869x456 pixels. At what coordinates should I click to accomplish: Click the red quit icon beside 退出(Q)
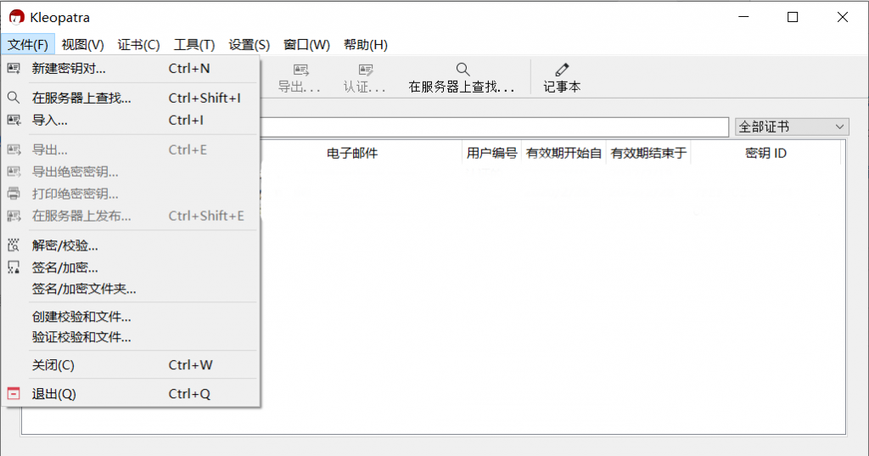click(x=14, y=394)
